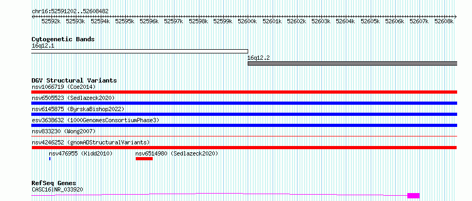Click the 52604k ruler tick label

pos(346,21)
